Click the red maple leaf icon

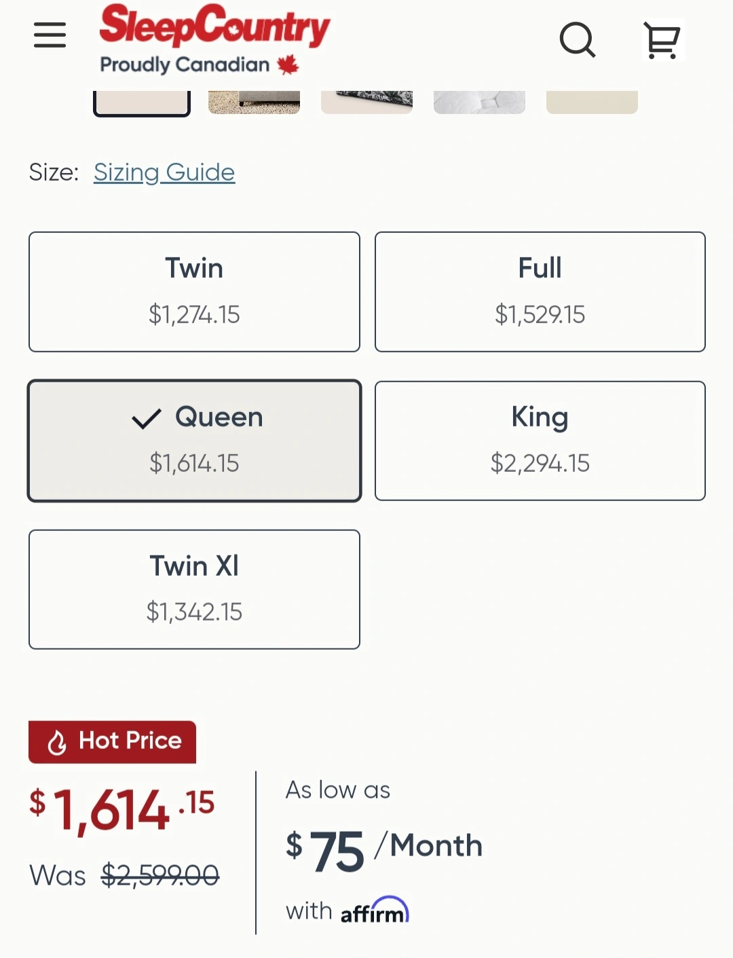(x=288, y=65)
